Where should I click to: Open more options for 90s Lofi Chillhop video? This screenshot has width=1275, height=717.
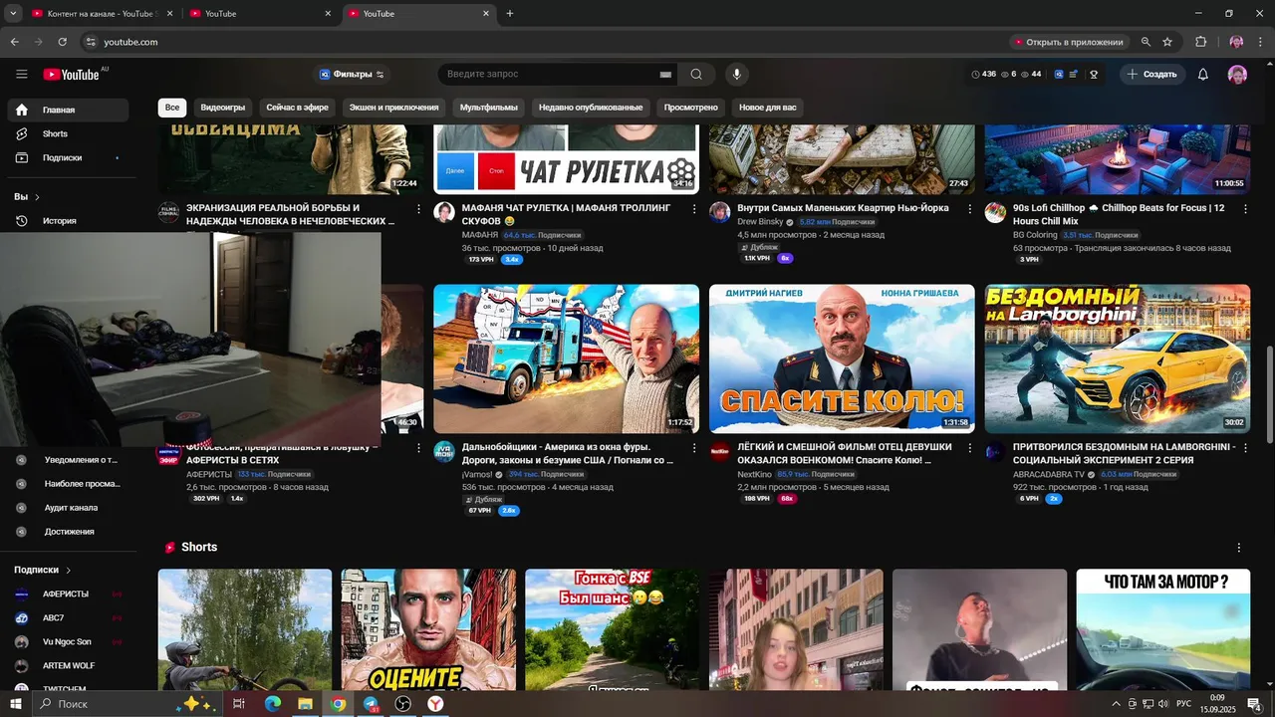point(1245,209)
